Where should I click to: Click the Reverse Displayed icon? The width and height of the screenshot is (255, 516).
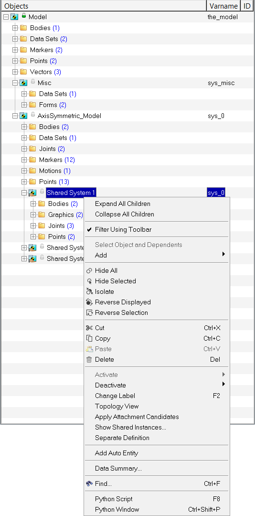pos(89,302)
